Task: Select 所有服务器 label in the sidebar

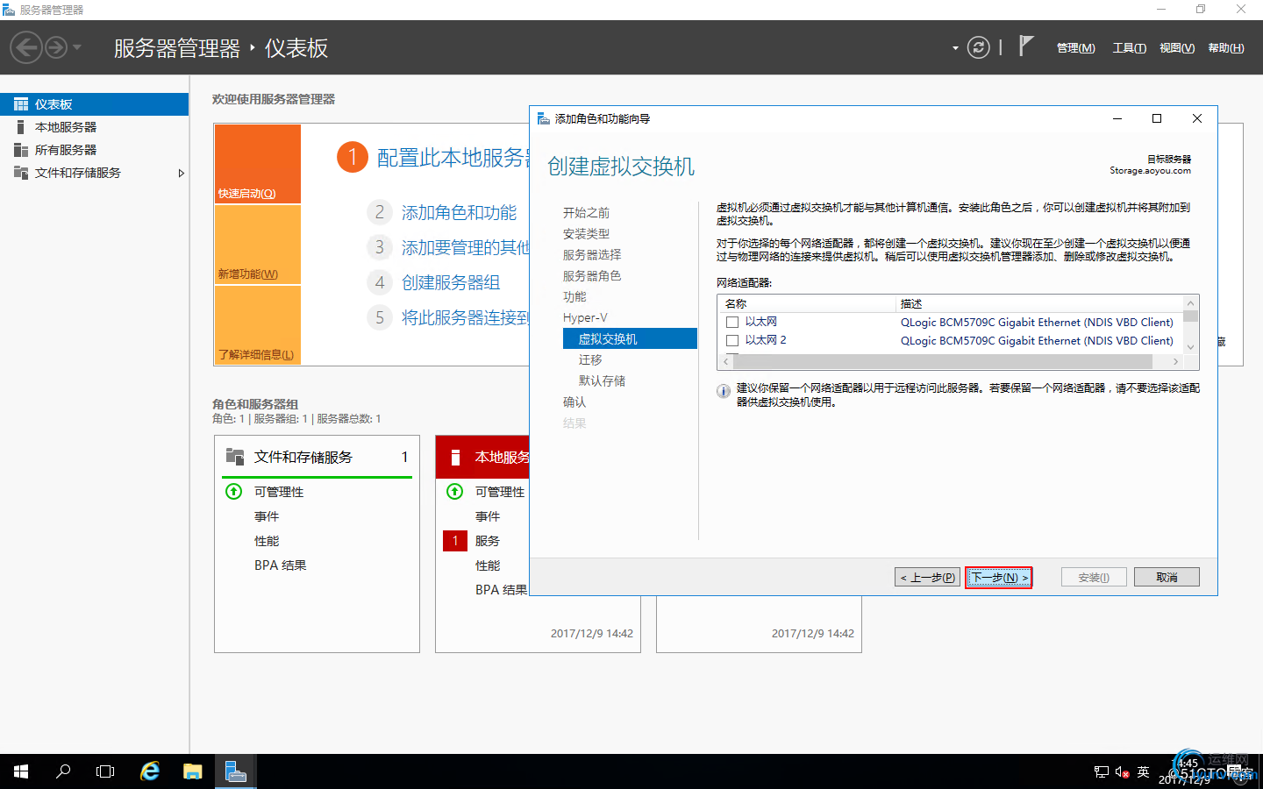Action: pos(66,150)
